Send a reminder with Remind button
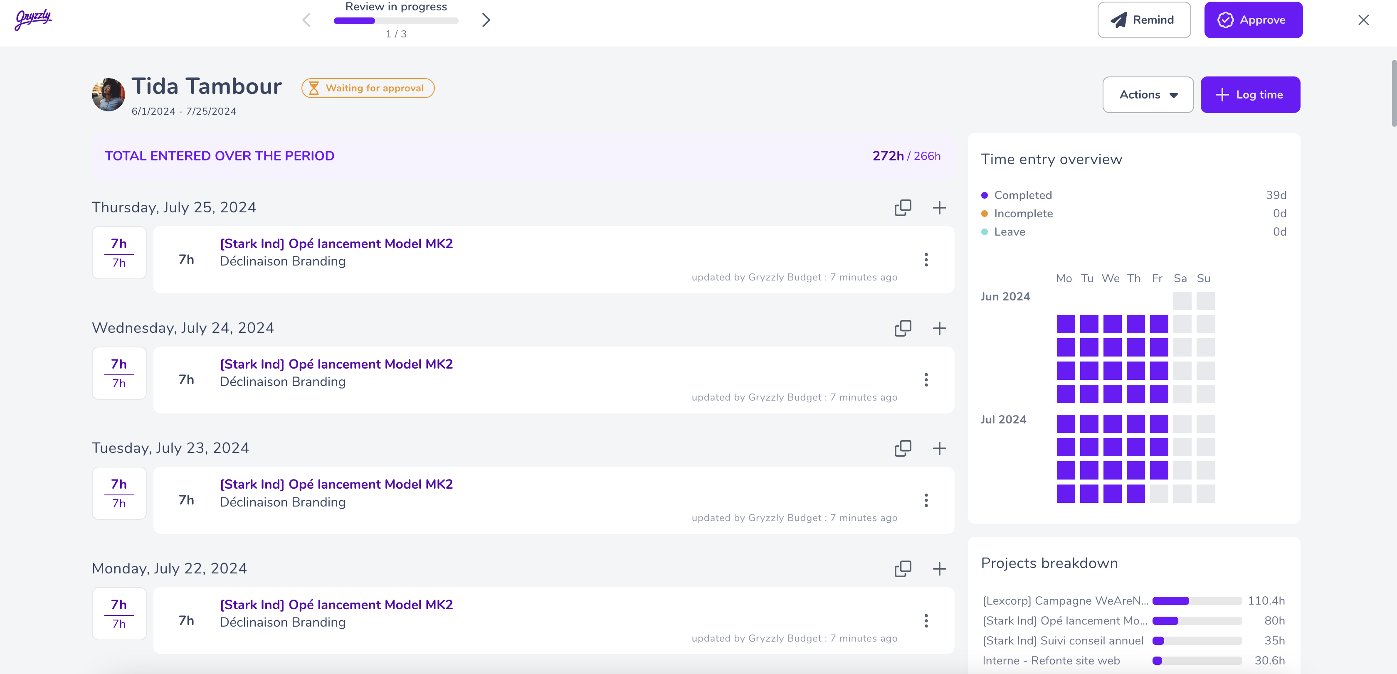 point(1144,20)
